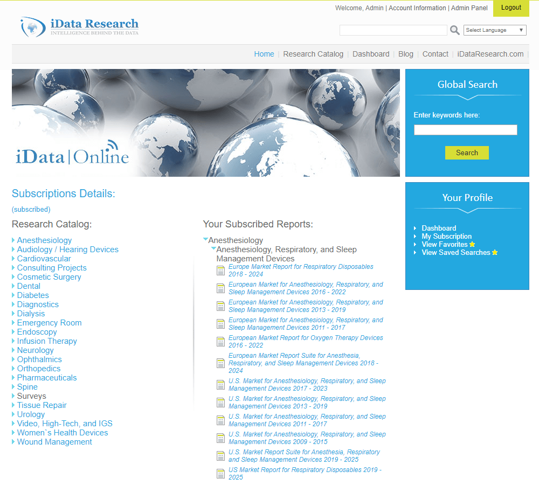This screenshot has width=539, height=485.
Task: Open the Endoscopy category
Action: (37, 332)
